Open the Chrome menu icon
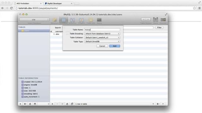Image resolution: width=202 pixels, height=113 pixels. 199,8
